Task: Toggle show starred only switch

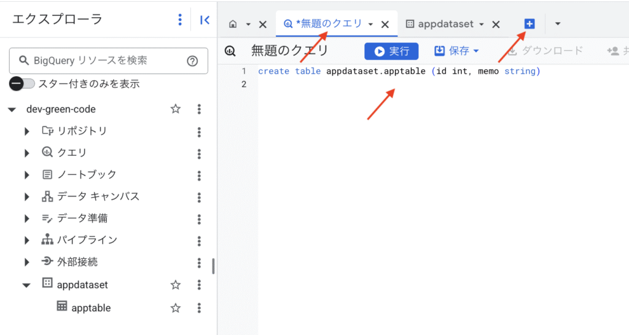Action: [23, 83]
